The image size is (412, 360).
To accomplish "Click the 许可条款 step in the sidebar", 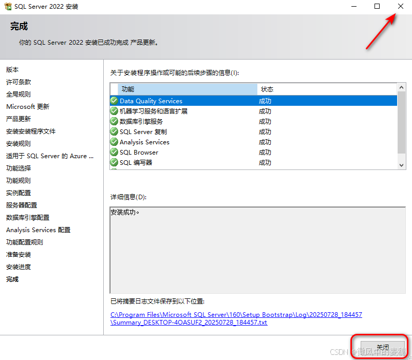I will (18, 82).
